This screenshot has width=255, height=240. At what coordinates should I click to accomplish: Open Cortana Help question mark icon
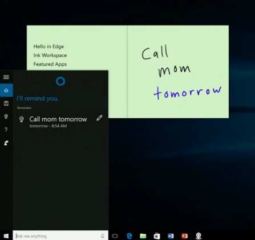6,130
